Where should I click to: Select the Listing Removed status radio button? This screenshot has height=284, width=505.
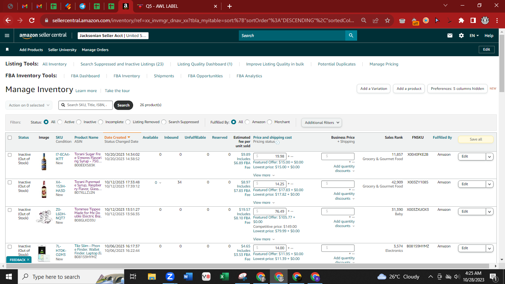(128, 122)
